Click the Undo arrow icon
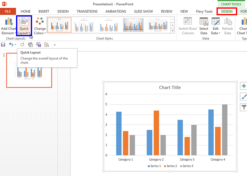Viewport: 247px width, 176px height. (11, 45)
